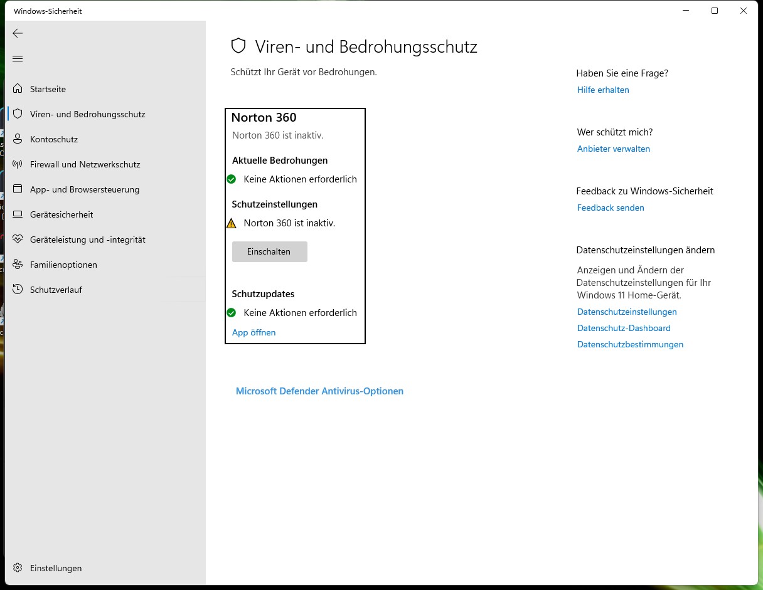Click the Schutzverlauf history clock icon
This screenshot has width=763, height=590.
click(x=18, y=290)
